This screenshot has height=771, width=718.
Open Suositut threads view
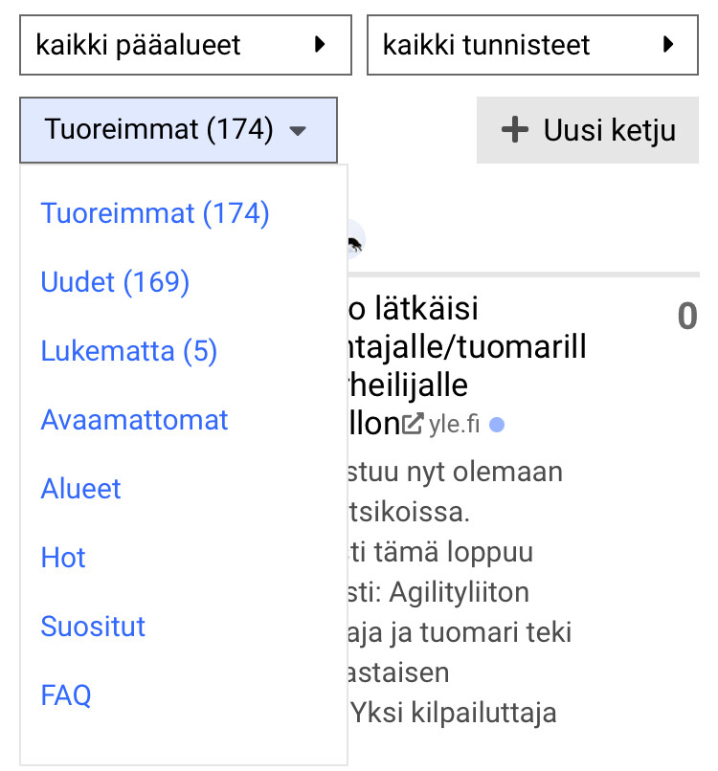93,627
